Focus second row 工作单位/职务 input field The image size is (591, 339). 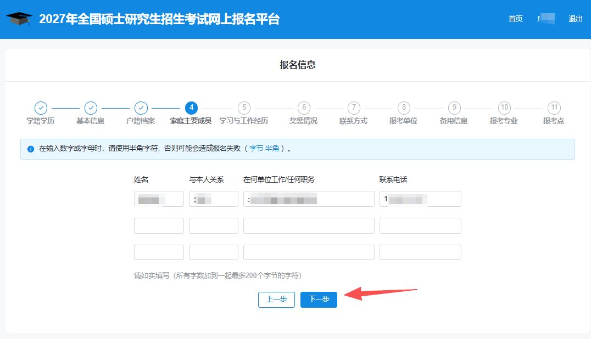(309, 226)
